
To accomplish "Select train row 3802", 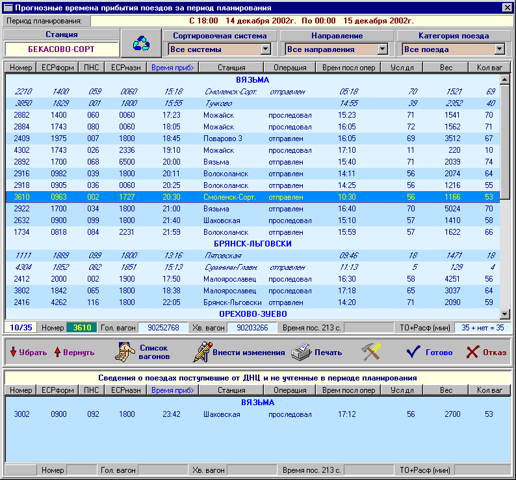I will click(253, 291).
